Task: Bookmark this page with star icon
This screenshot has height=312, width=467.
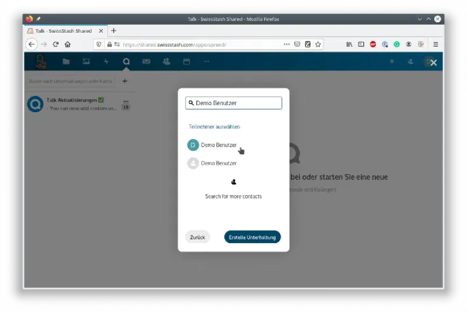Action: (x=318, y=44)
